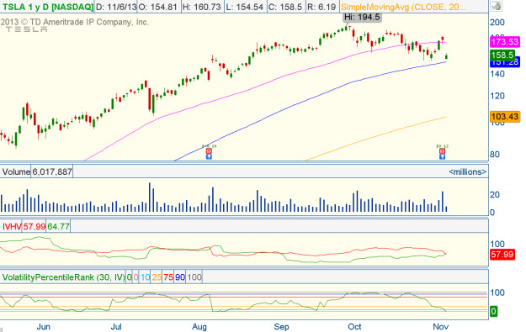Click the 140 price axis label

coord(497,74)
